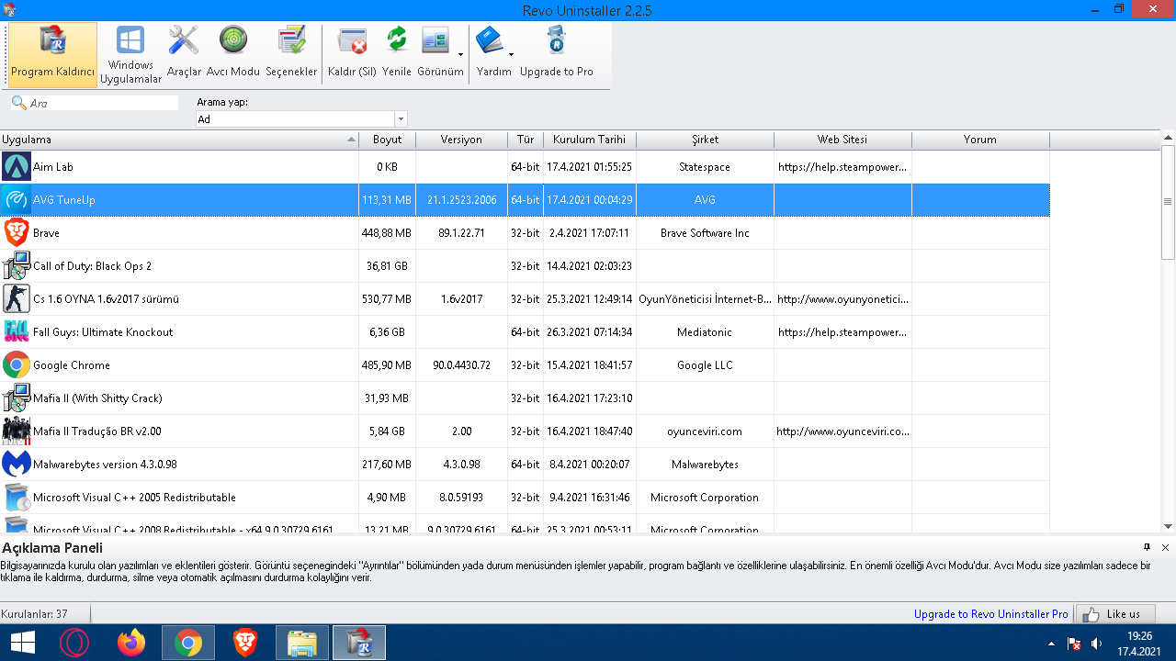Select the Aim Lab icon
Image resolution: width=1176 pixels, height=661 pixels.
tap(17, 167)
